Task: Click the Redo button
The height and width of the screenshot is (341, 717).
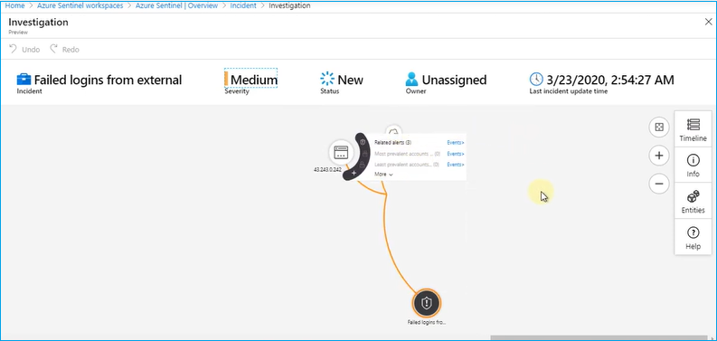Action: pyautogui.click(x=64, y=49)
